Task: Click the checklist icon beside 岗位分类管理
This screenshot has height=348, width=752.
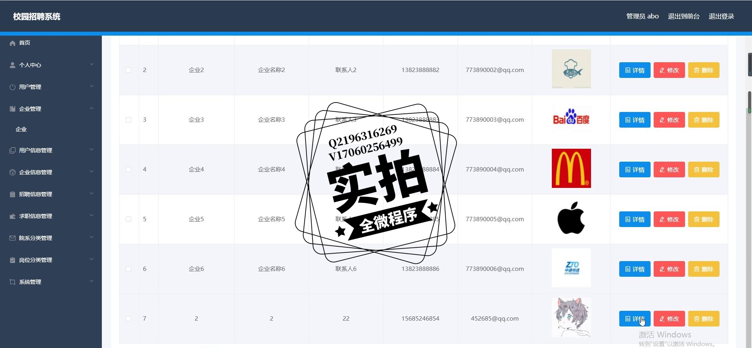Action: pyautogui.click(x=13, y=260)
